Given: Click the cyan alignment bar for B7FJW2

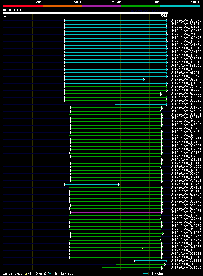Looking at the screenshot, I should click(x=116, y=21).
